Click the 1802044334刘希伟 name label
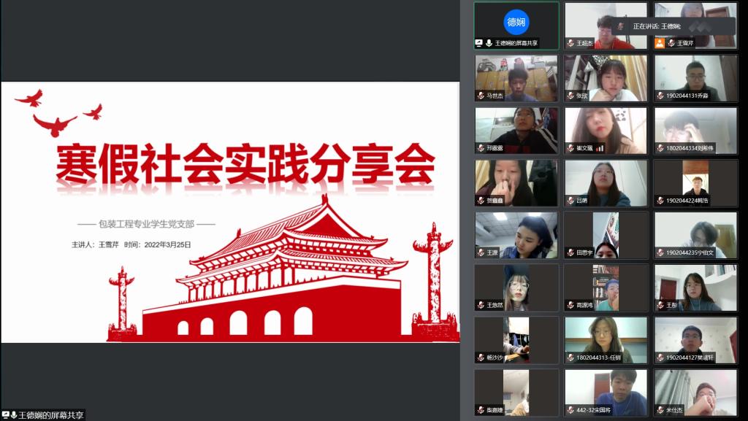This screenshot has height=421, width=748. click(690, 148)
